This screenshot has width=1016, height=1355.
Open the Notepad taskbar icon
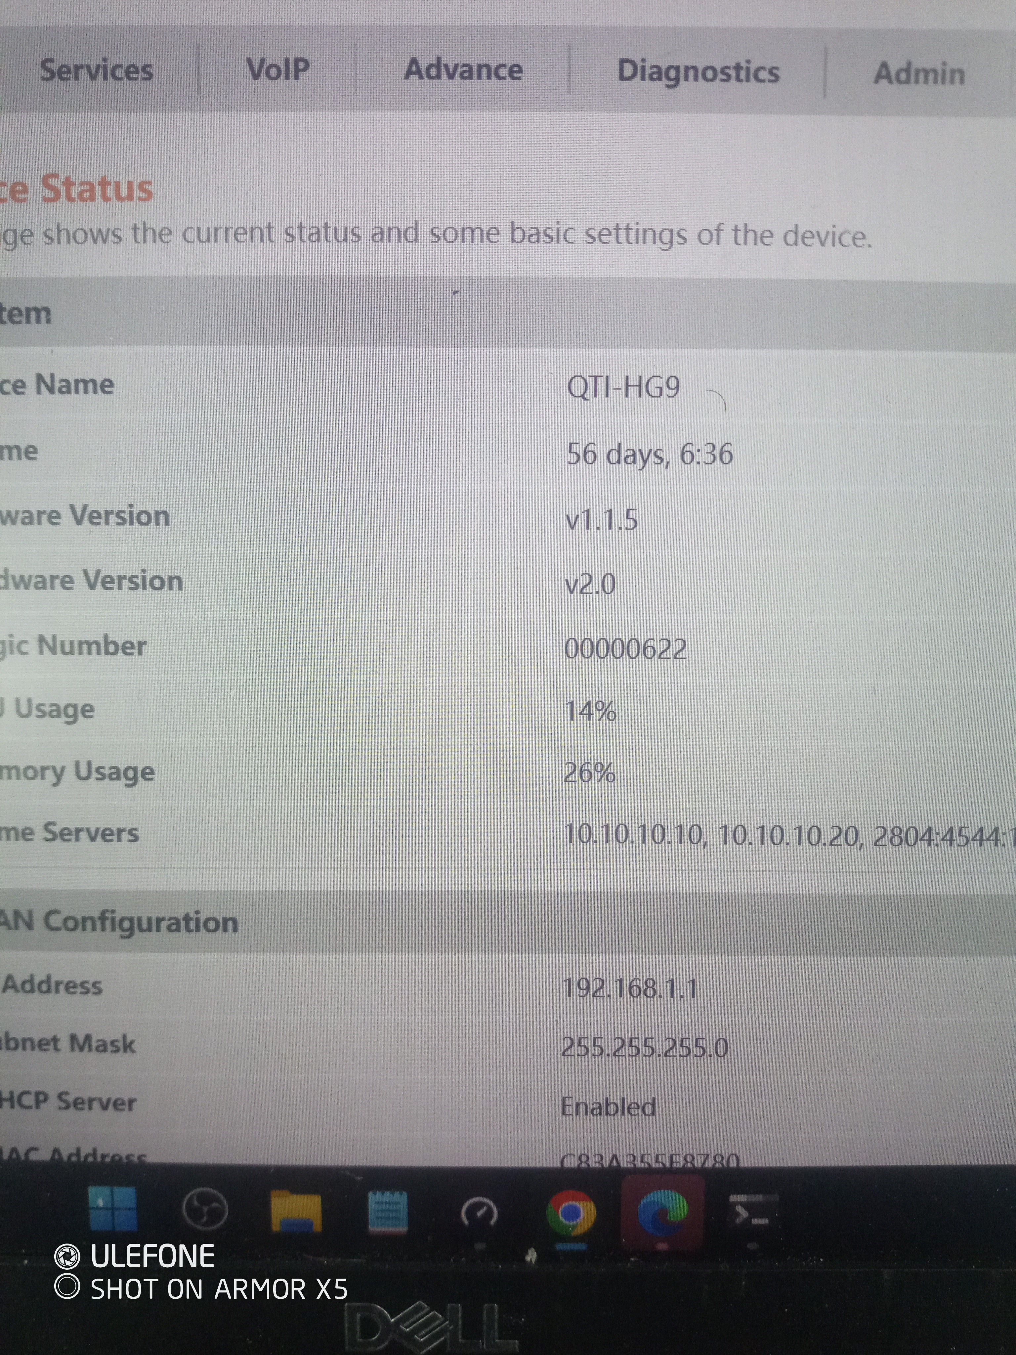tap(388, 1211)
